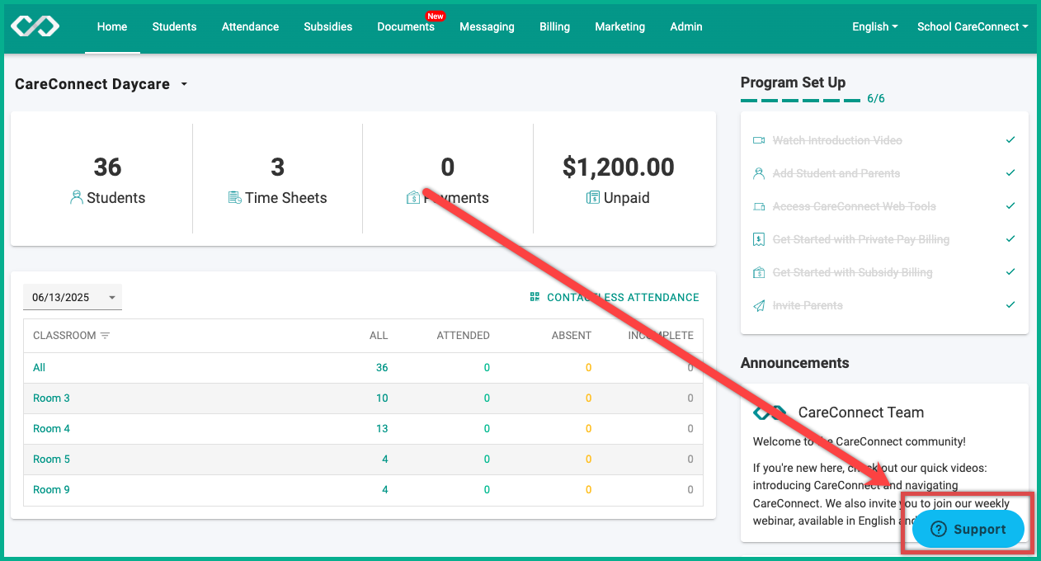Click the checkmark beside Add Student and Parents
Screen dimensions: 1041x561
(x=1010, y=173)
